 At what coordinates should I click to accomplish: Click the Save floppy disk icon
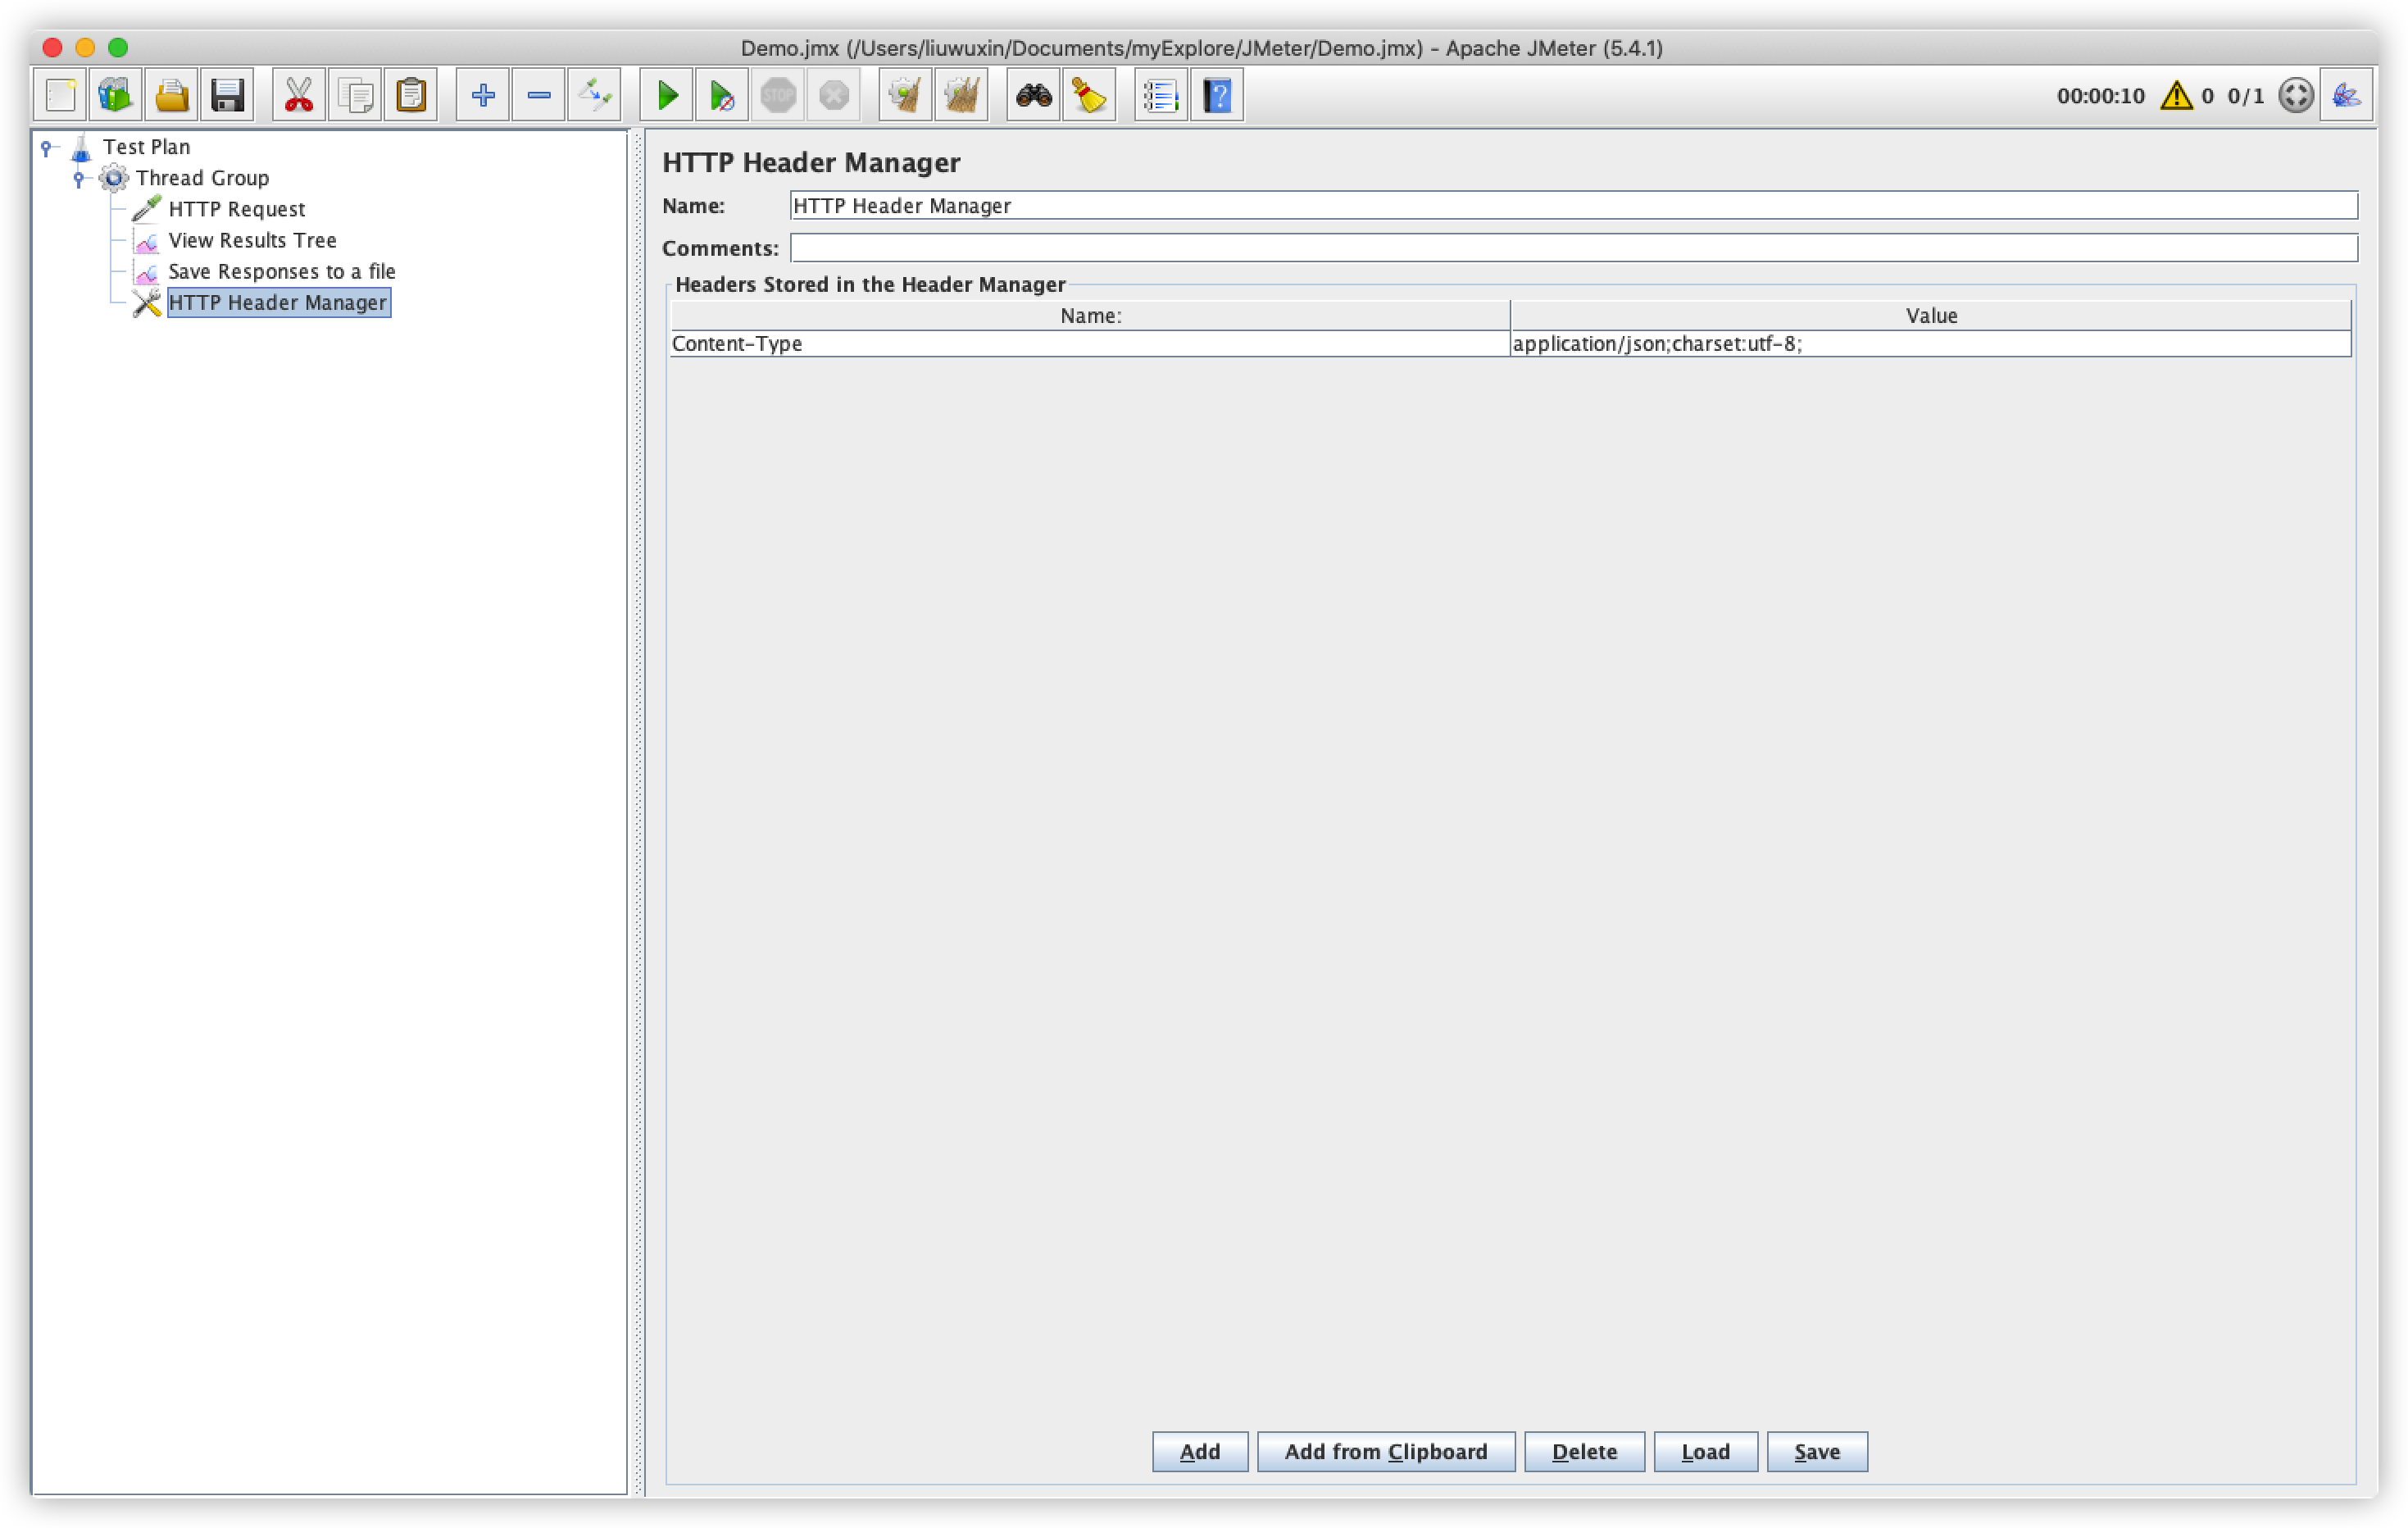228,96
